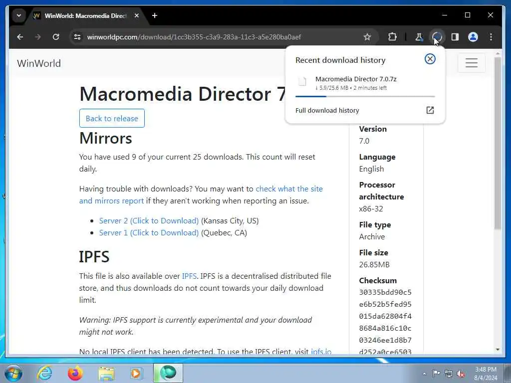Go back to previous page in browser
The width and height of the screenshot is (511, 383).
tap(20, 37)
